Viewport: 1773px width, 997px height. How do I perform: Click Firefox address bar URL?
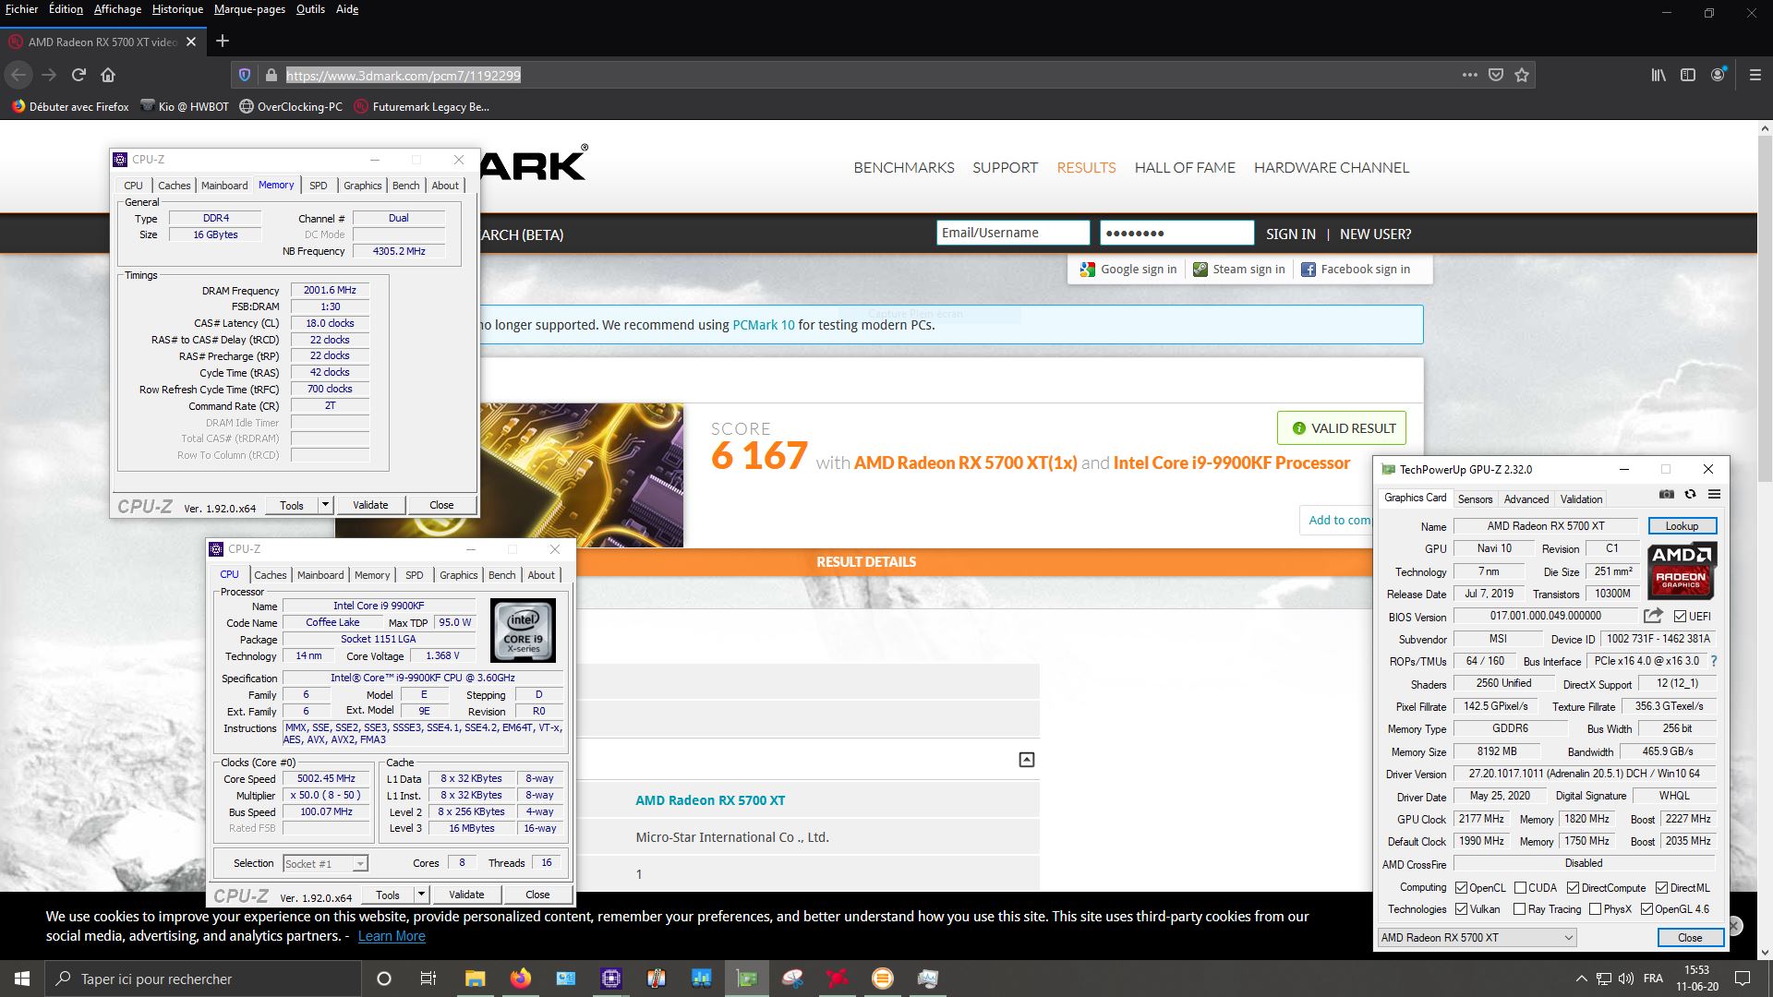[404, 76]
